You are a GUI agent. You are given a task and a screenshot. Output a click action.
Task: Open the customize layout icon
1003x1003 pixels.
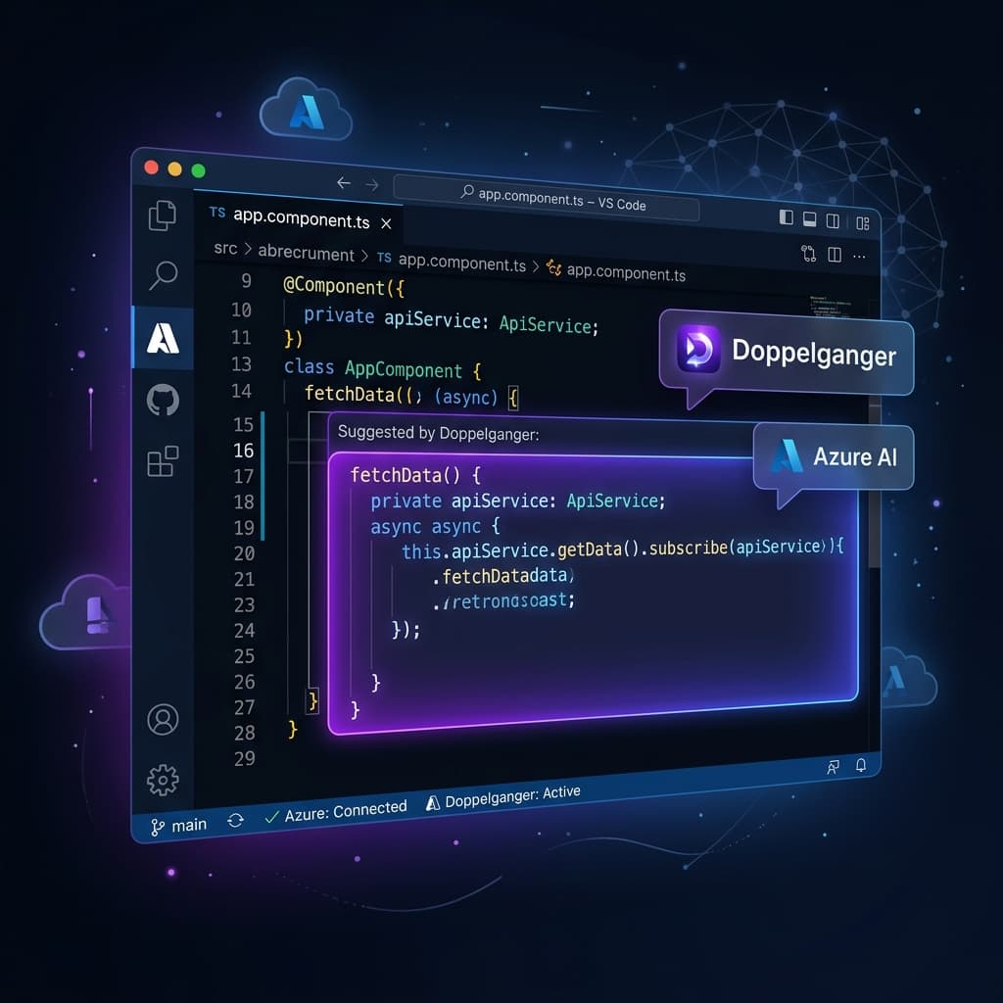pyautogui.click(x=862, y=223)
